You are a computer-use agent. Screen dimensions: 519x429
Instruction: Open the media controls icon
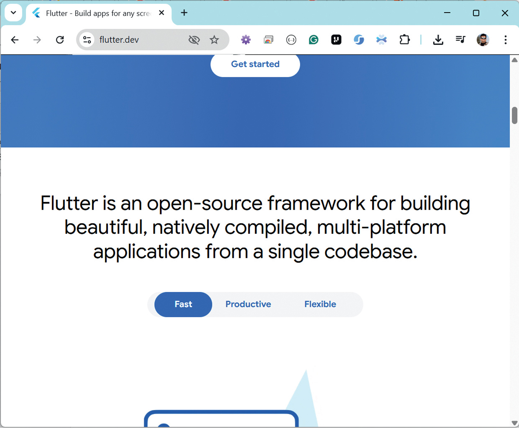point(461,39)
